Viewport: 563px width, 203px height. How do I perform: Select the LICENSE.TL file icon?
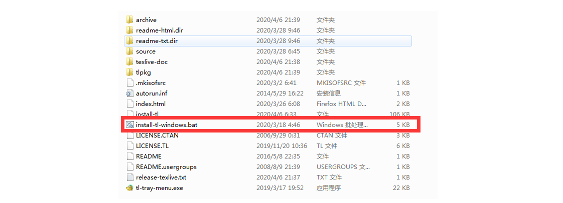pyautogui.click(x=129, y=145)
